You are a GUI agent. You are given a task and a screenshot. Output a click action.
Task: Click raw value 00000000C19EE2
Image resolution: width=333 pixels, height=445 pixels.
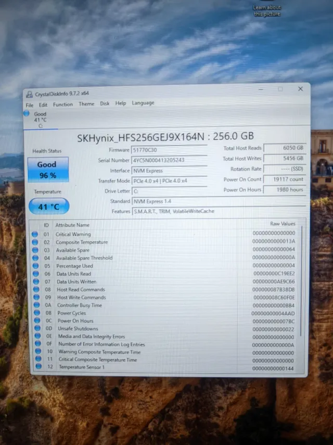point(274,273)
